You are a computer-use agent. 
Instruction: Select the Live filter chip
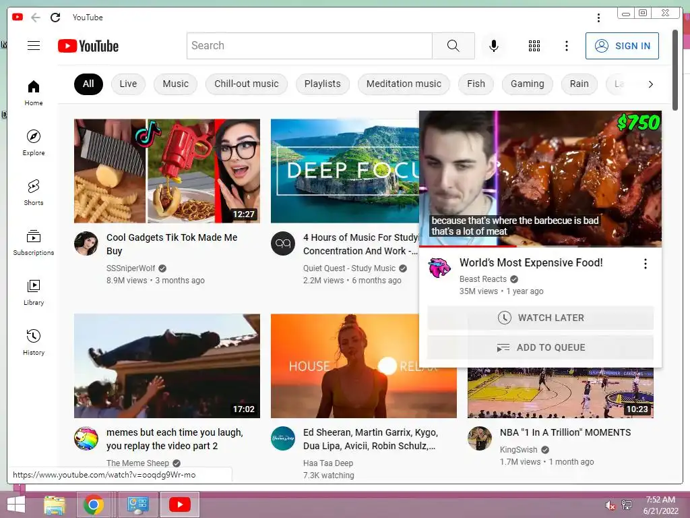(128, 84)
